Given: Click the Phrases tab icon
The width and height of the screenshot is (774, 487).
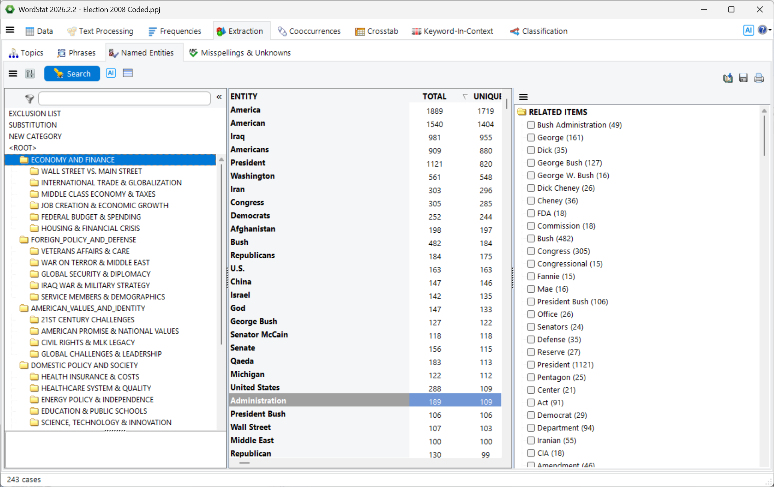Looking at the screenshot, I should (61, 53).
